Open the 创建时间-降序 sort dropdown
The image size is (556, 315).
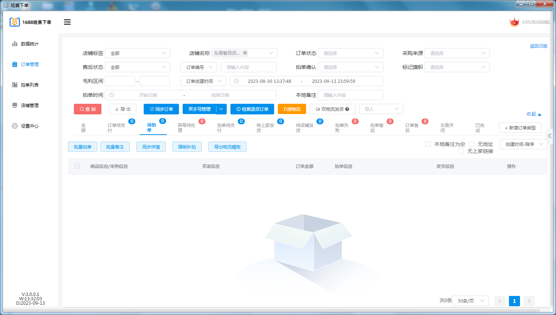click(x=524, y=144)
